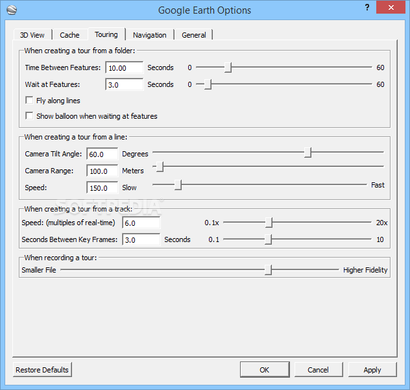Click the 'Higher Fidelity' label

pyautogui.click(x=365, y=270)
